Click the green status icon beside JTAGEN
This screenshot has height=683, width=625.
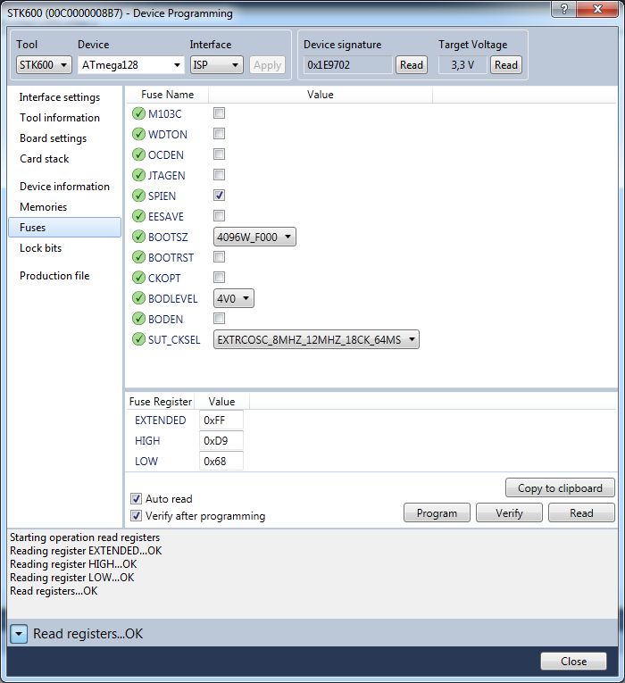point(138,175)
